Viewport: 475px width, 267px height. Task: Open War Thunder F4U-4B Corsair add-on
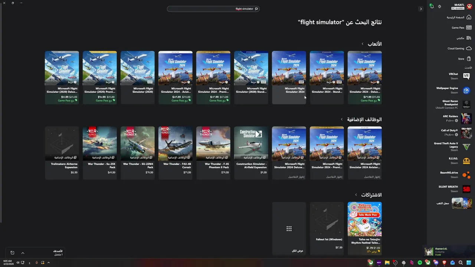pyautogui.click(x=176, y=153)
